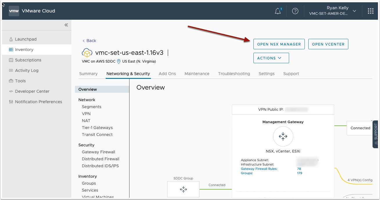Screen dimensions: 380x200
Task: Click the SDDC name vmc-set-us-east-1.16v3
Action: (129, 53)
